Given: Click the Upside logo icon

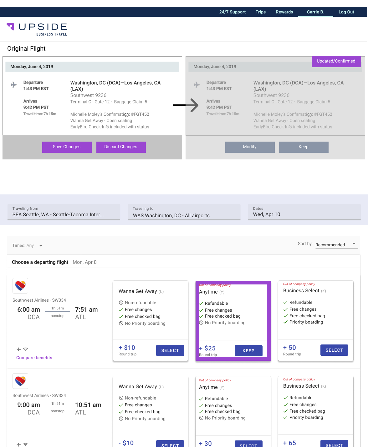Looking at the screenshot, I should point(11,27).
